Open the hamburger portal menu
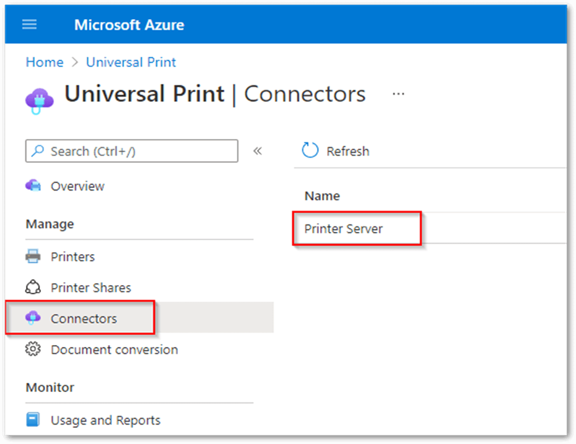The width and height of the screenshot is (576, 444). 29,25
